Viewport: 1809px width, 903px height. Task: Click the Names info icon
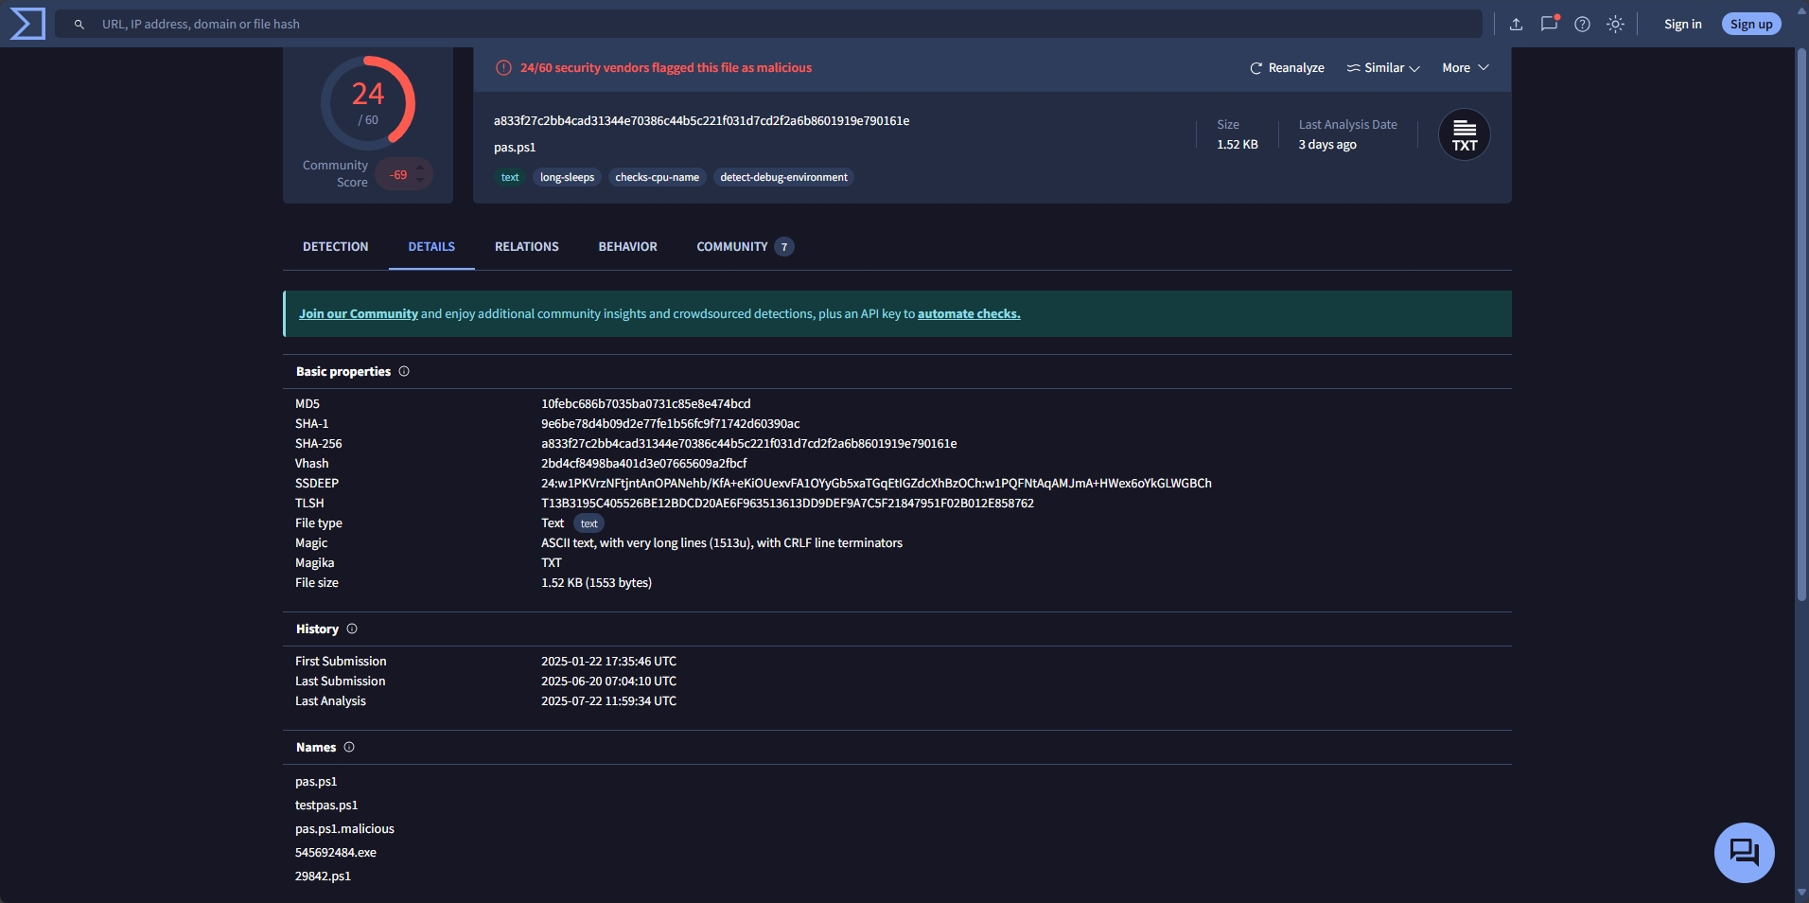pos(349,747)
